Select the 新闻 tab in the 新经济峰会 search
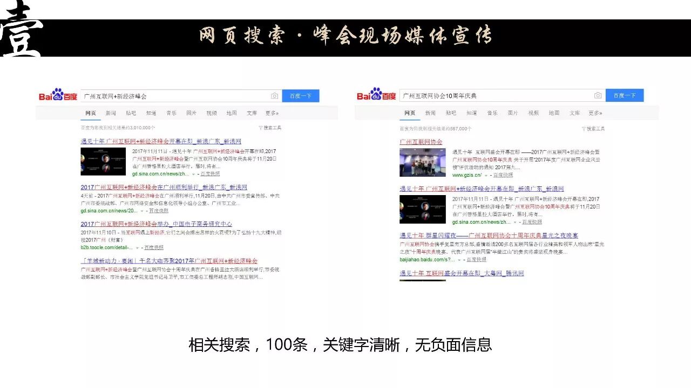The image size is (691, 388). 111,113
